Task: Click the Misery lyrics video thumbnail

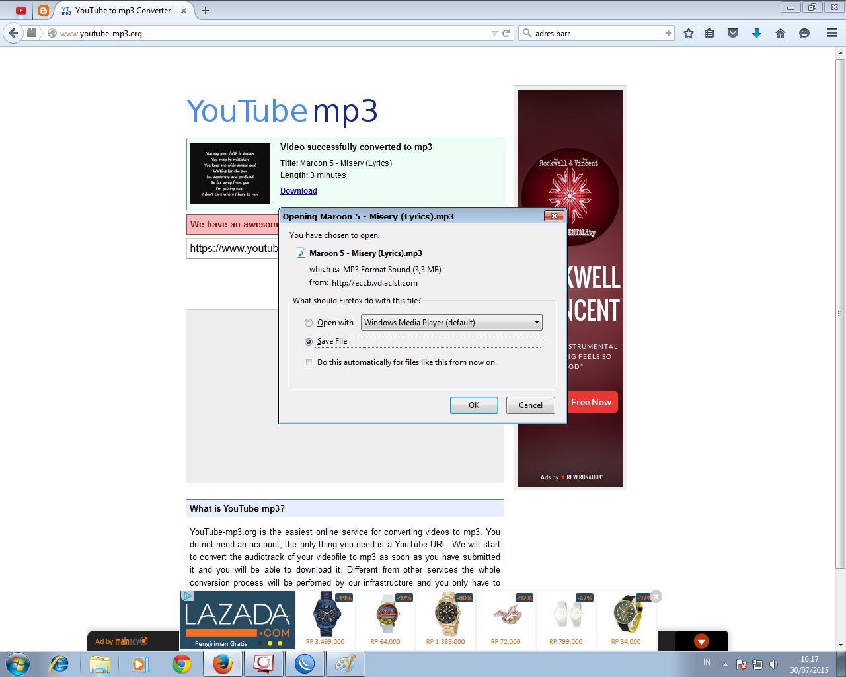Action: tap(230, 173)
